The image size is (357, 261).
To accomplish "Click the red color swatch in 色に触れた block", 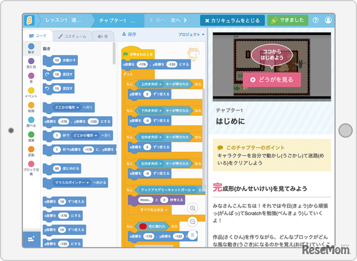I will click(143, 226).
